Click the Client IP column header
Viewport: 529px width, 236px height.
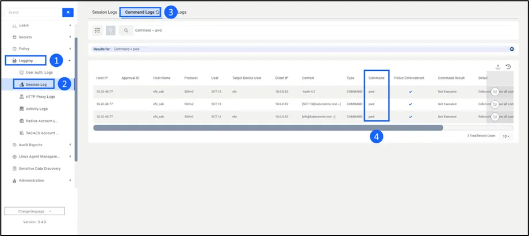coord(281,78)
